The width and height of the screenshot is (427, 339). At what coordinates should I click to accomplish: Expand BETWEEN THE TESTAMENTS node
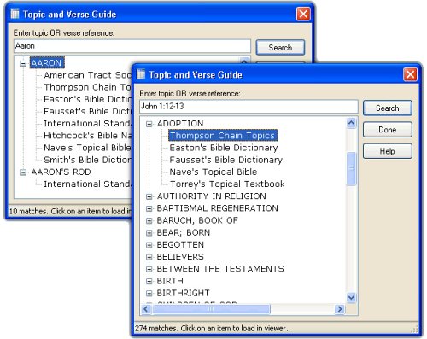click(x=149, y=269)
